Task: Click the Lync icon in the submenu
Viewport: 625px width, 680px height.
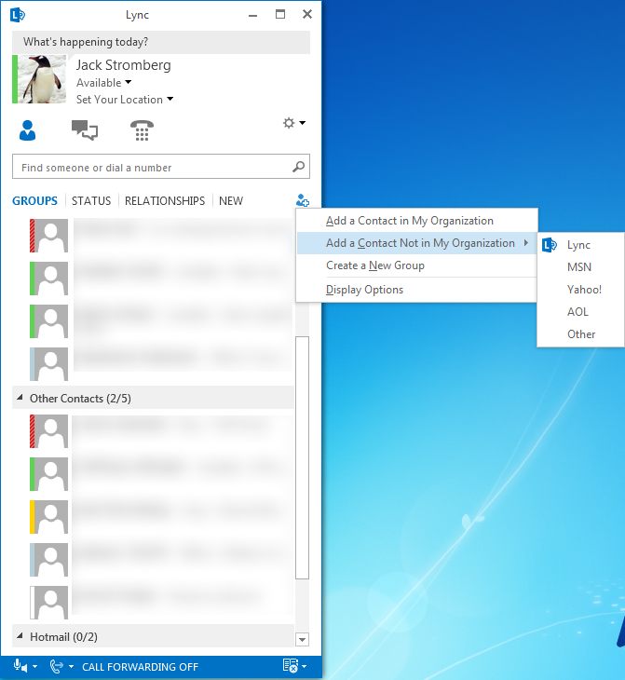Action: coord(550,245)
